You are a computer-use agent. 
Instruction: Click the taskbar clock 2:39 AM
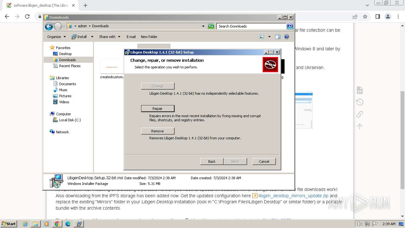pyautogui.click(x=389, y=224)
